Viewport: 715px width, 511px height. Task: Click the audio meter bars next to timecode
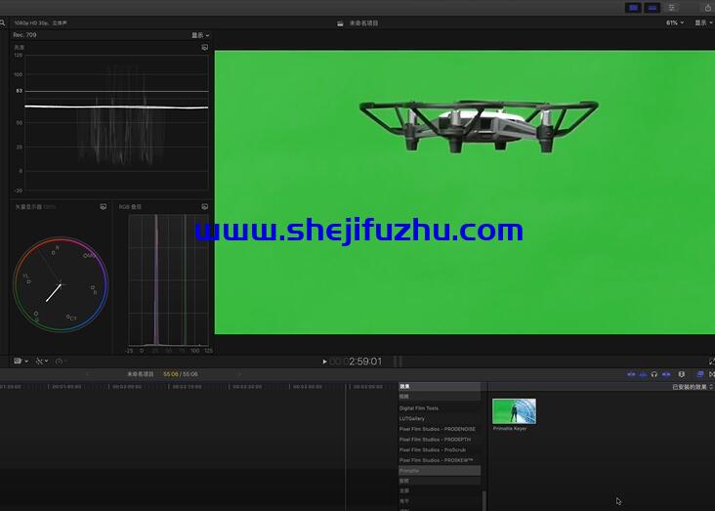tap(398, 362)
